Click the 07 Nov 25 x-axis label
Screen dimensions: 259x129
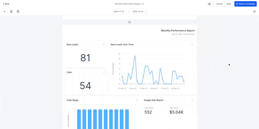[x=122, y=88]
